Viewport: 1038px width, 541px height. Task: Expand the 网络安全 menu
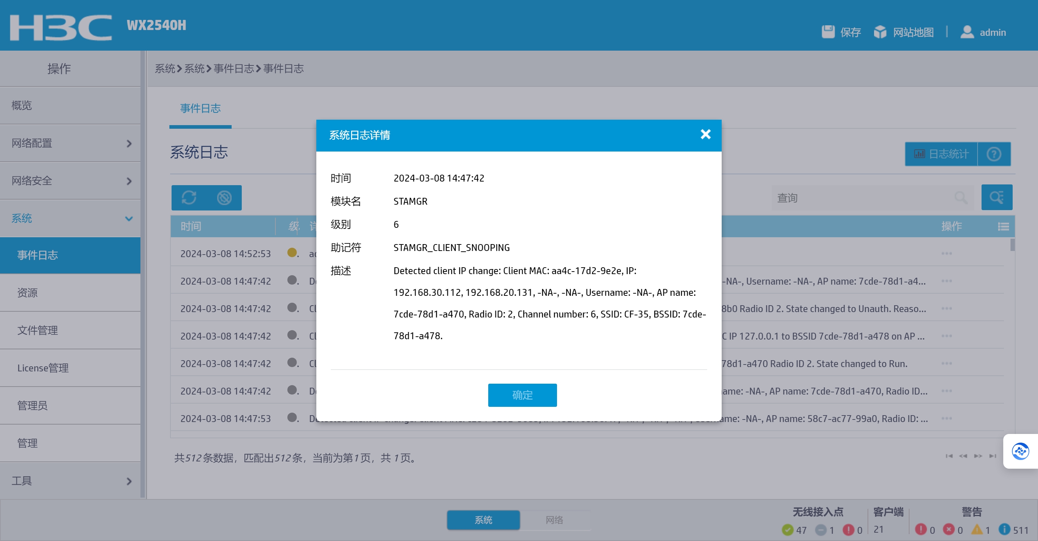70,181
